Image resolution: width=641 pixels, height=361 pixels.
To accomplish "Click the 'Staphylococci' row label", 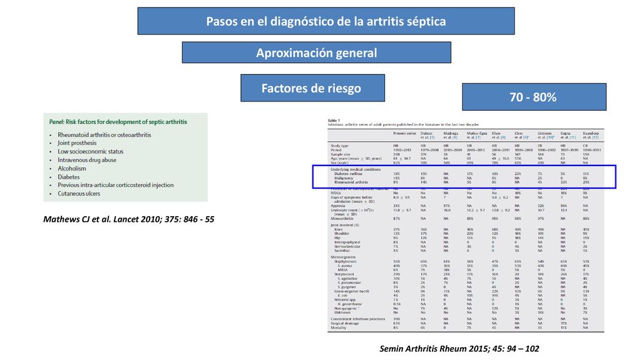I will pos(346,261).
